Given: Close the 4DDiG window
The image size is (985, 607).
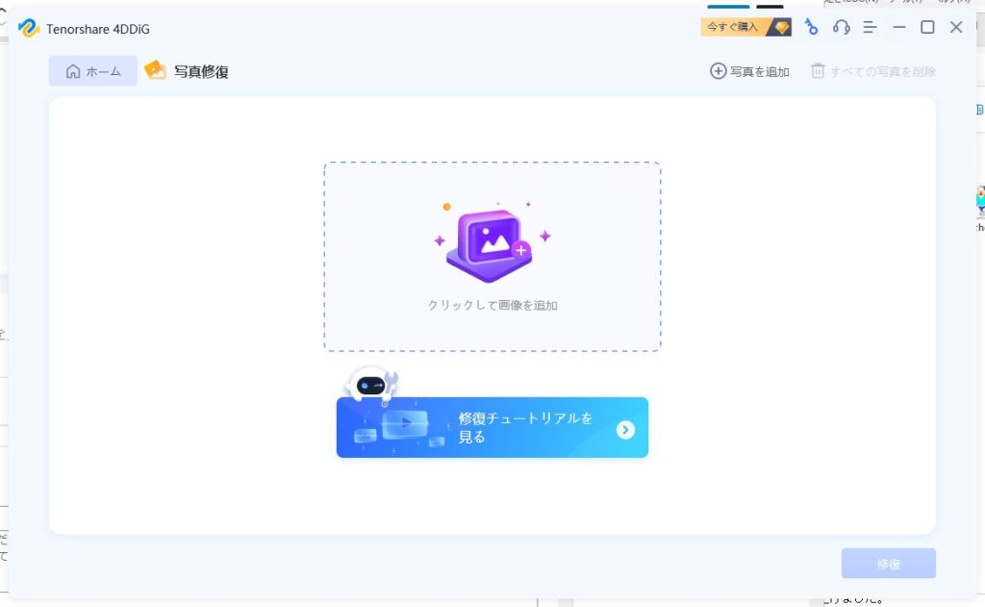Looking at the screenshot, I should [x=956, y=27].
